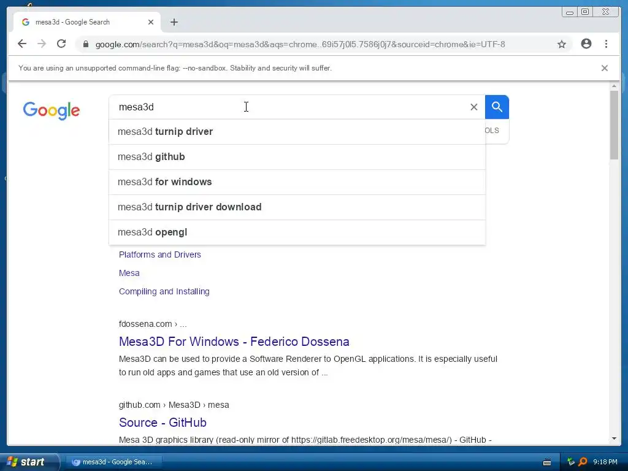Open the Chrome profile avatar icon

[586, 44]
